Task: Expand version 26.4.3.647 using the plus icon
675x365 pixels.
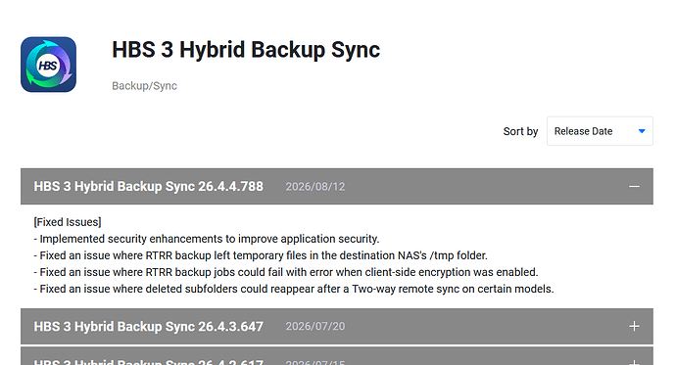Action: pos(634,326)
